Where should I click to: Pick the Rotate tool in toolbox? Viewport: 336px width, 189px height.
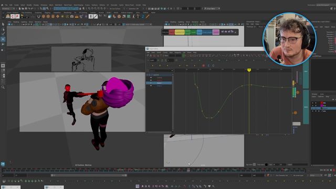pos(3,44)
